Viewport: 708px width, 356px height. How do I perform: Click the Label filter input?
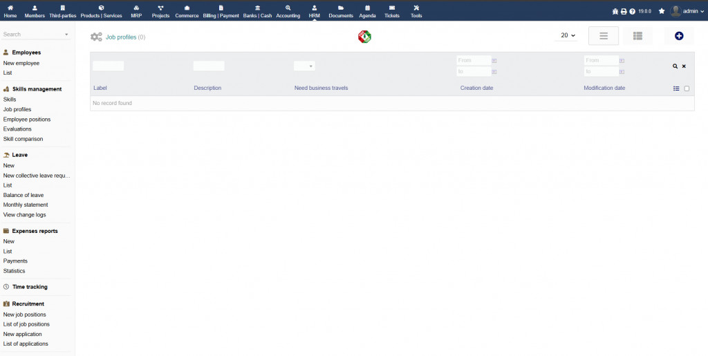pos(109,66)
